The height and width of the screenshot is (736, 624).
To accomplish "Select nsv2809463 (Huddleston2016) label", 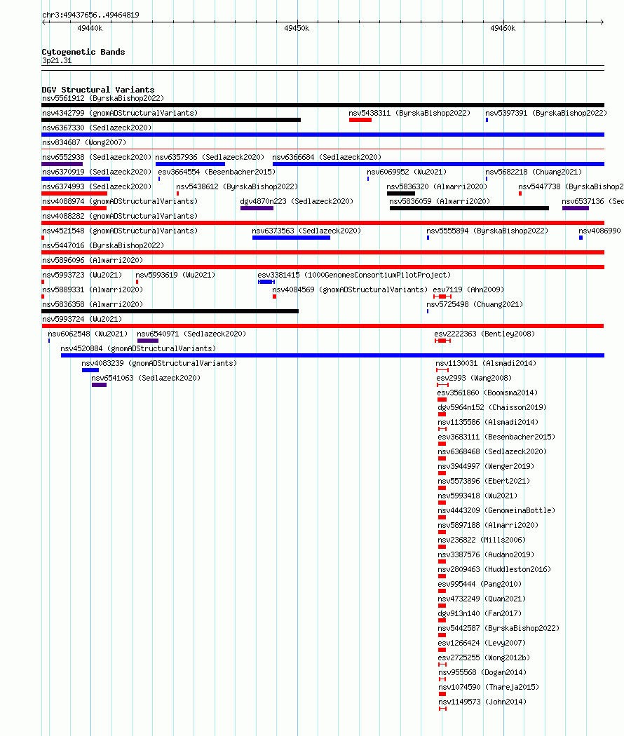I will coord(494,569).
